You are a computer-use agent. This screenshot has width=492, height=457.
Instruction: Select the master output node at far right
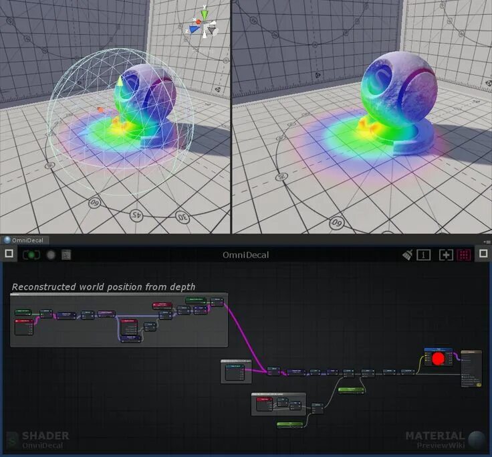click(x=471, y=369)
